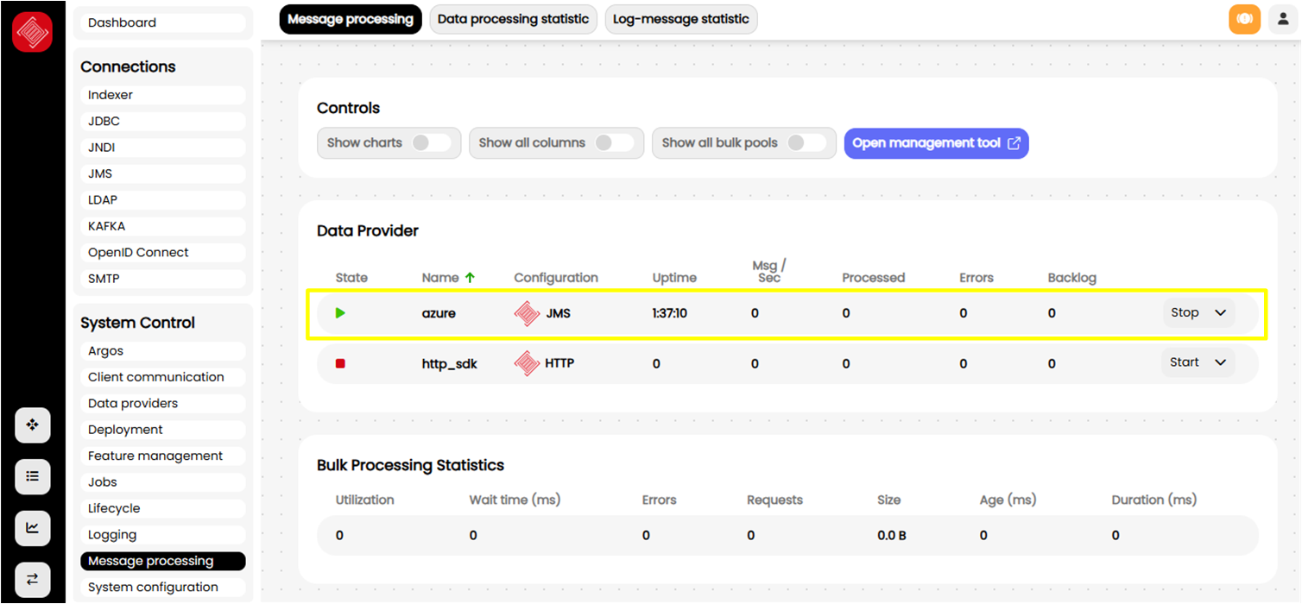Screen dimensions: 1302x604
Task: Click the Wait time (ms) column header
Action: 515,500
